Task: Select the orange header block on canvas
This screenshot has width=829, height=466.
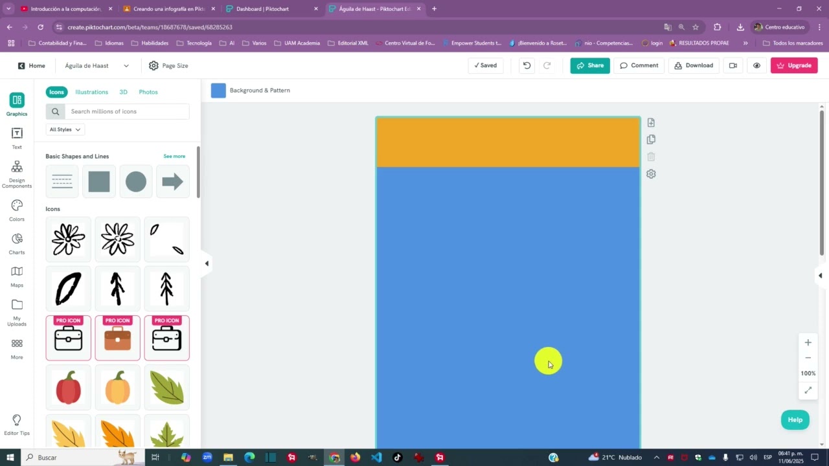Action: point(508,142)
